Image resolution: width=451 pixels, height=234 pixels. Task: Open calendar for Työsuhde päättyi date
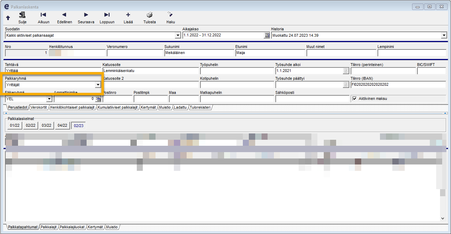[x=346, y=85]
